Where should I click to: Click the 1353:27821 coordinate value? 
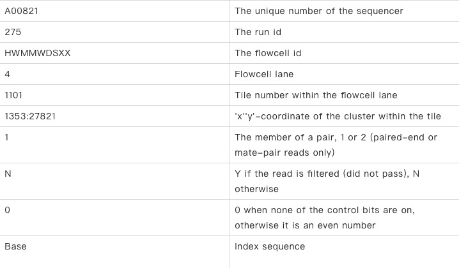pos(30,116)
